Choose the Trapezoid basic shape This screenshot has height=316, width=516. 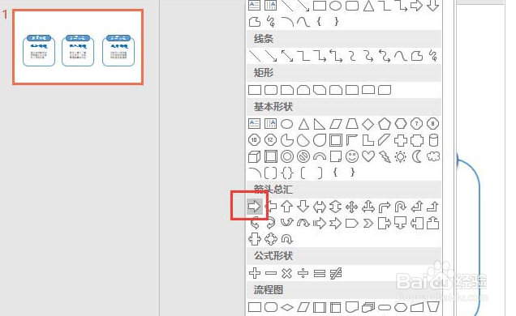click(x=352, y=124)
